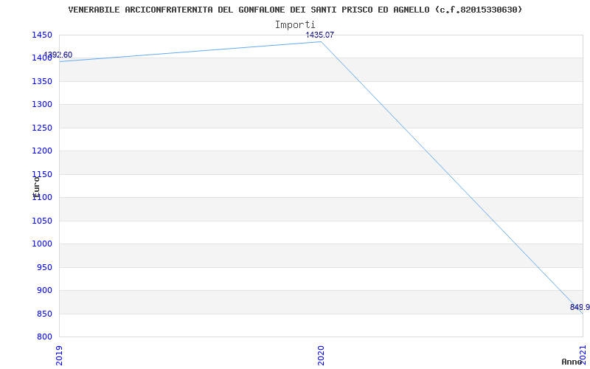Viewport: 590px width, 369px height.
Task: Click the chart title with c.f.82015330630
Action: pos(296,10)
